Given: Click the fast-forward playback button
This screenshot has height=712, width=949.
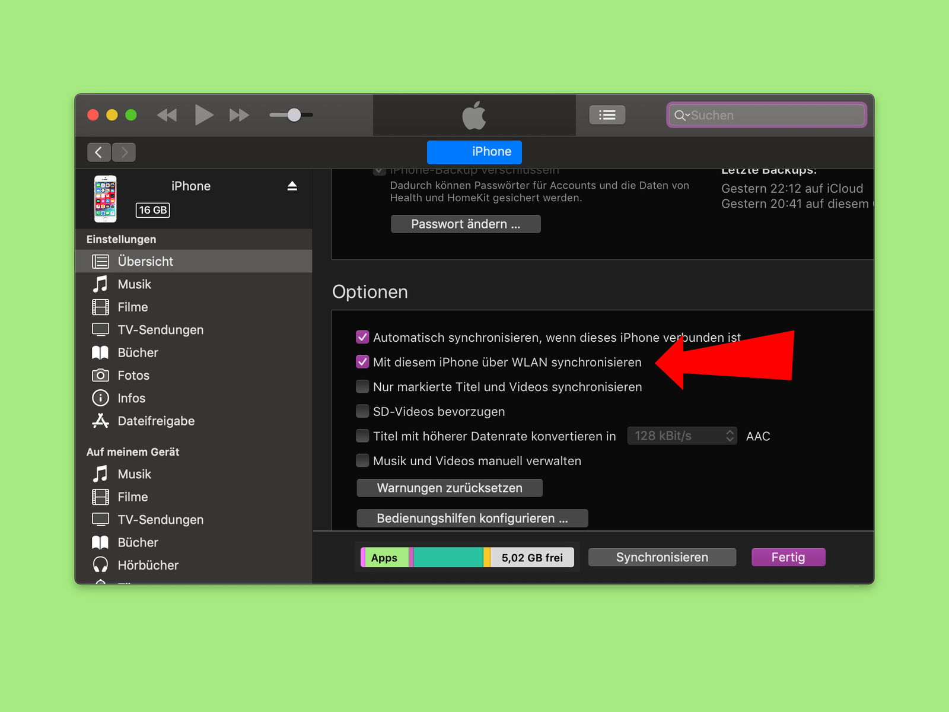Looking at the screenshot, I should click(240, 115).
